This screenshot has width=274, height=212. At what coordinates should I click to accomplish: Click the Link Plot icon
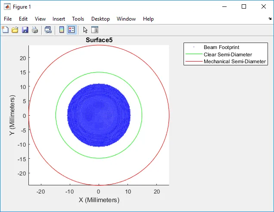click(x=48, y=30)
